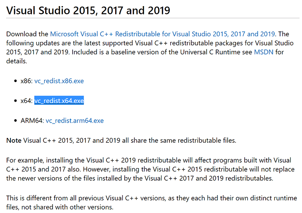This screenshot has height=213, width=302.
Task: Click the x64: label text
Action: [26, 101]
